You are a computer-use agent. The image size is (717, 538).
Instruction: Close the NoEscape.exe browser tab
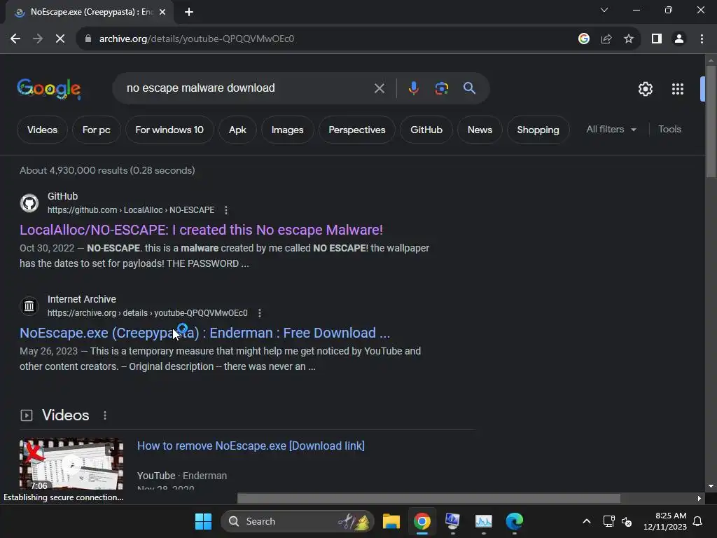tap(162, 13)
